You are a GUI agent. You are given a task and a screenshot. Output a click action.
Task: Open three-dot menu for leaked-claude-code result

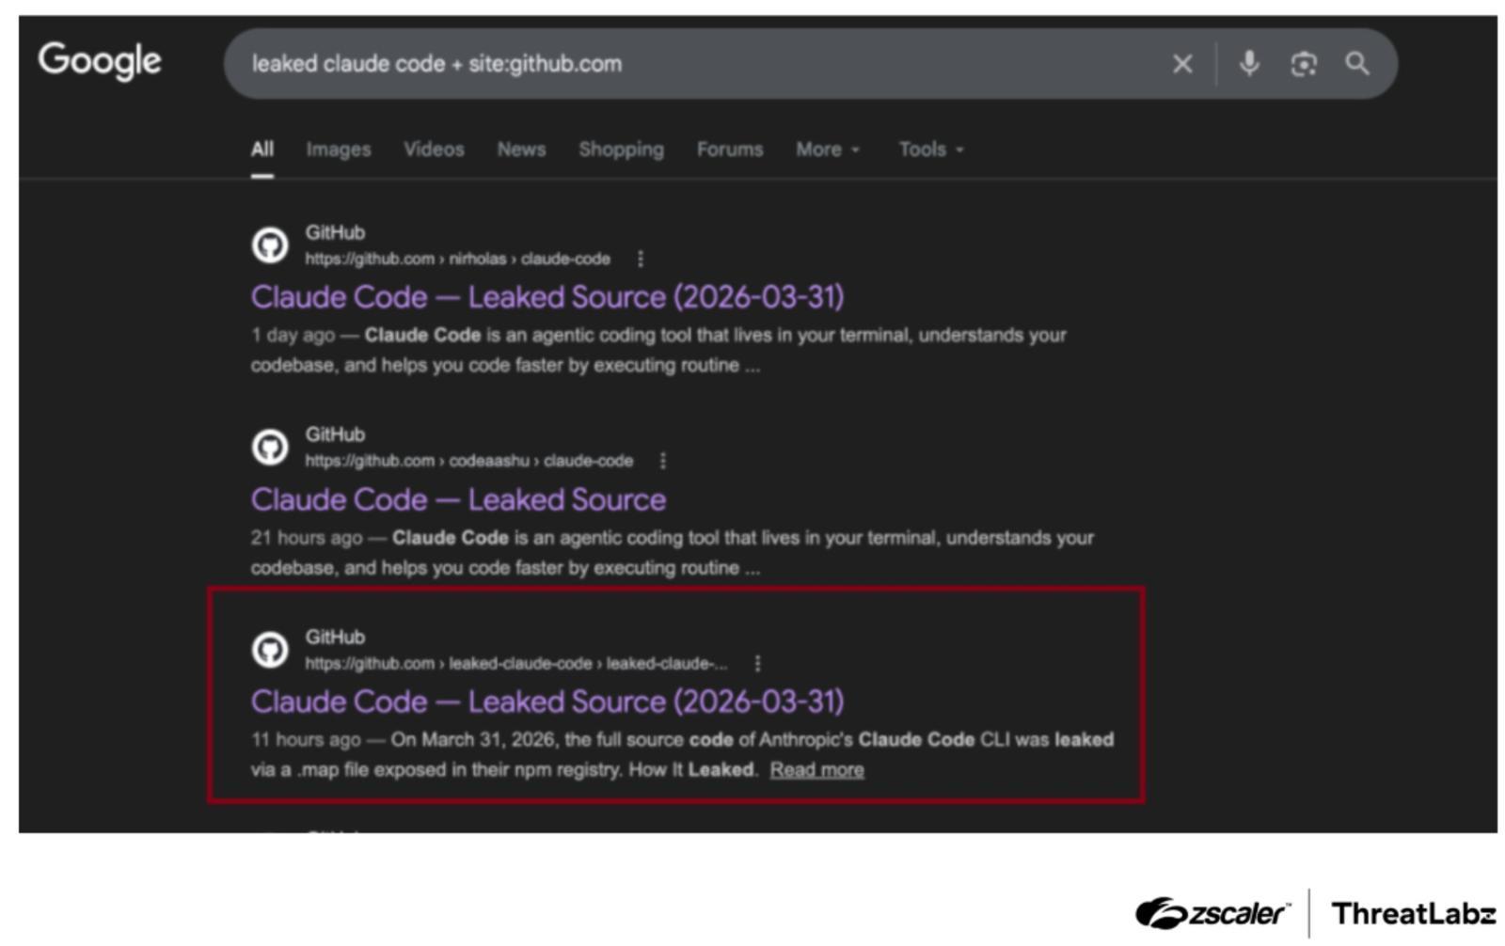[757, 664]
